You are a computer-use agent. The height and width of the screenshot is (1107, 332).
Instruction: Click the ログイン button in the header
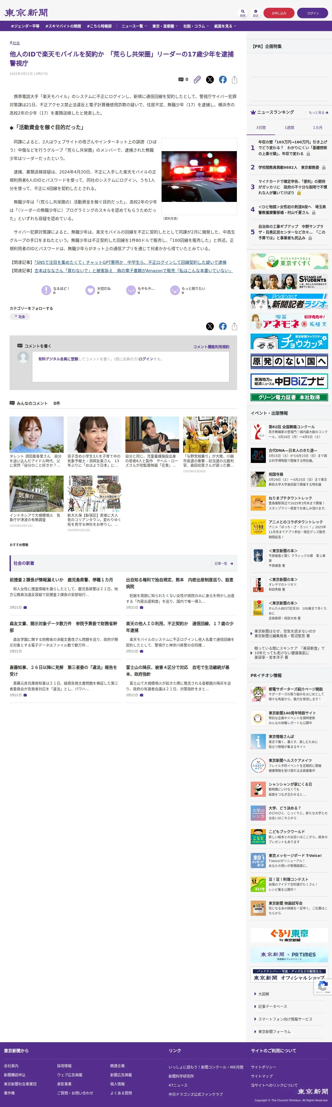(x=313, y=13)
